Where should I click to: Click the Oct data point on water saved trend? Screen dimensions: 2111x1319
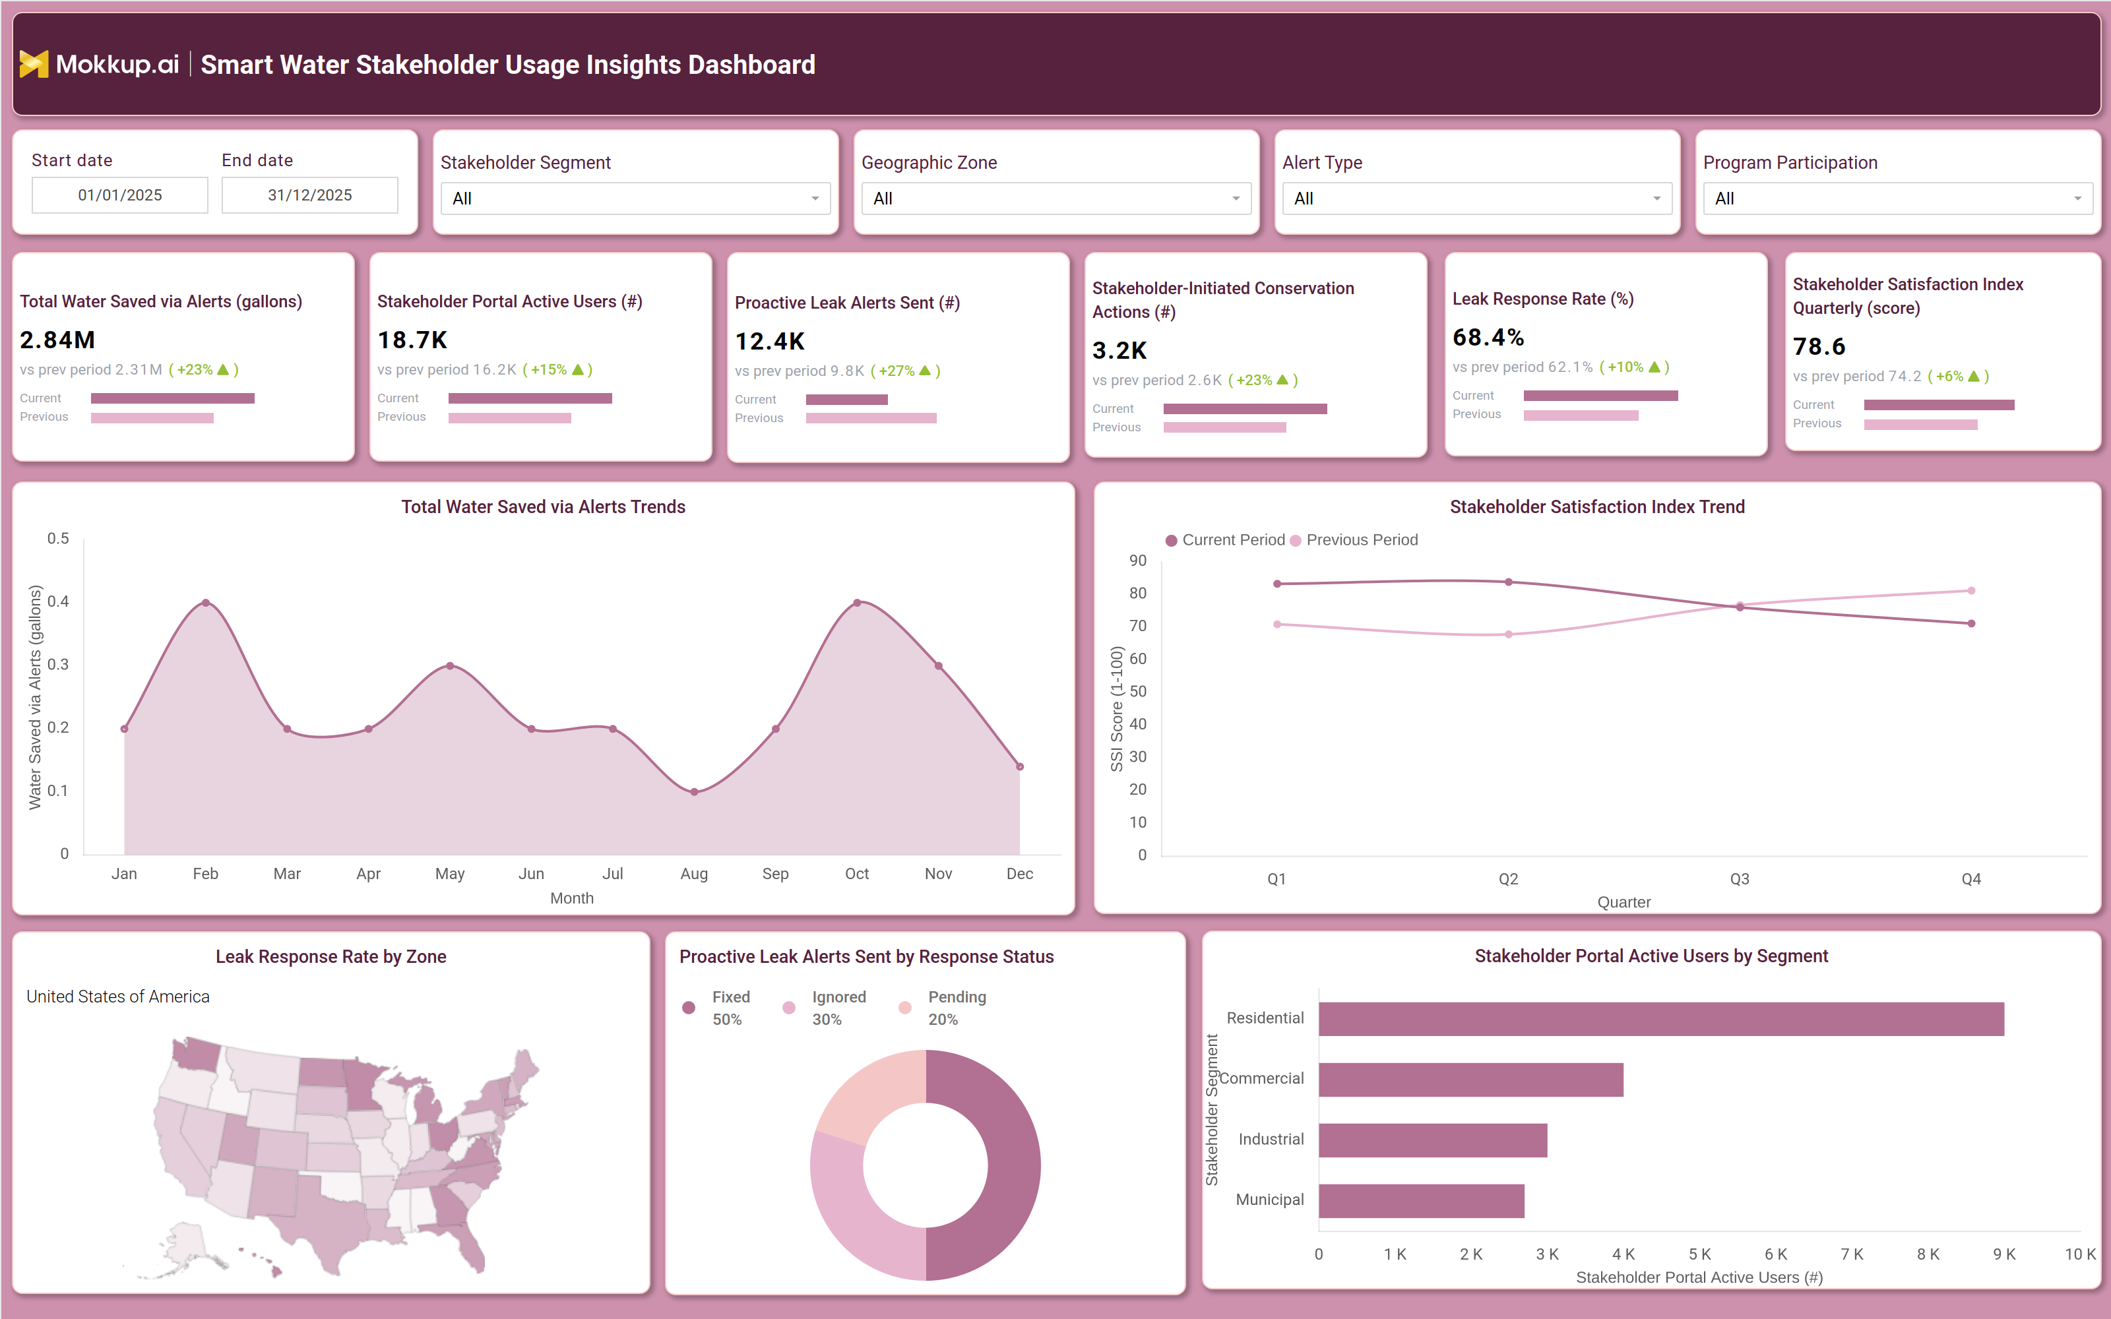click(x=858, y=603)
